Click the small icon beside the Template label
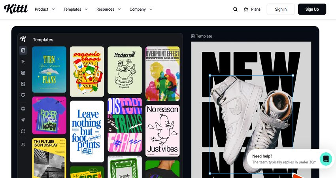The image size is (336, 178). pos(193,36)
